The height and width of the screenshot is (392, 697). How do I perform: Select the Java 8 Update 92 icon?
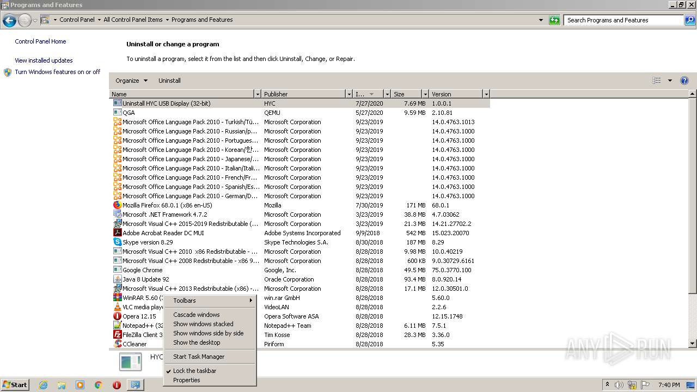(117, 279)
